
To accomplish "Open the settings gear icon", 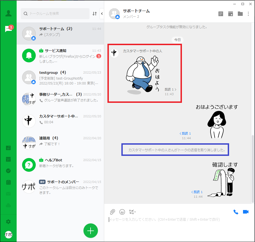I will click(8, 221).
